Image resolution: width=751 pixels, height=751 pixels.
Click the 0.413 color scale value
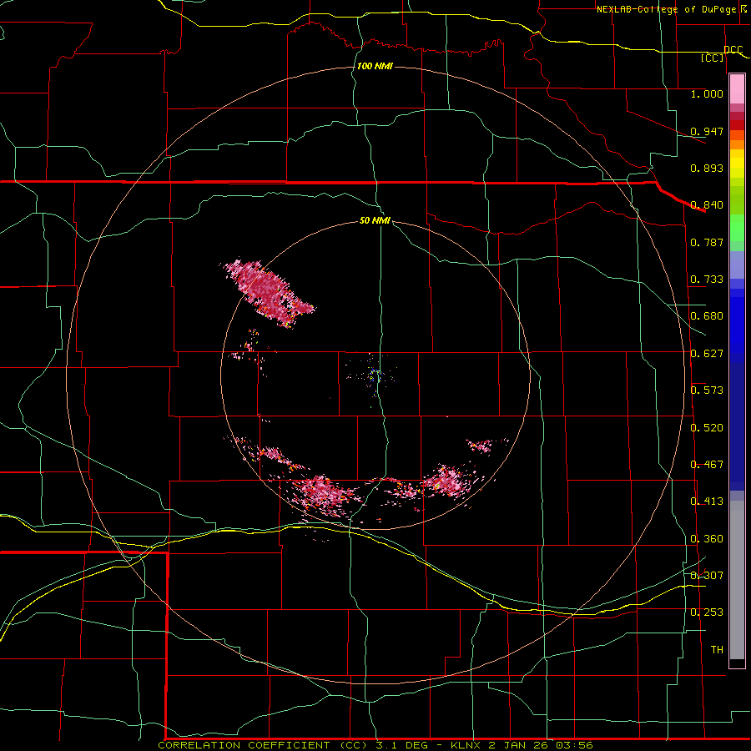click(707, 502)
